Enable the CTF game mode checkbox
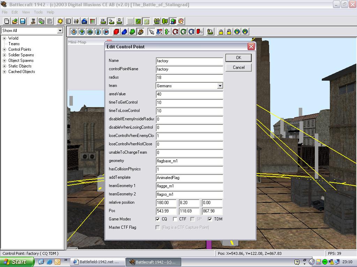The image size is (357, 267). pos(175,219)
